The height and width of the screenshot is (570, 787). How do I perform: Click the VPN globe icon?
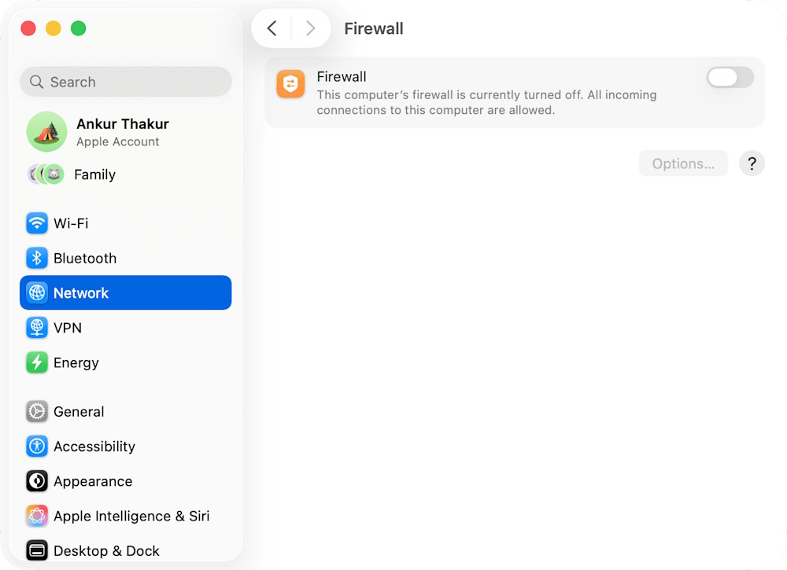click(x=36, y=328)
